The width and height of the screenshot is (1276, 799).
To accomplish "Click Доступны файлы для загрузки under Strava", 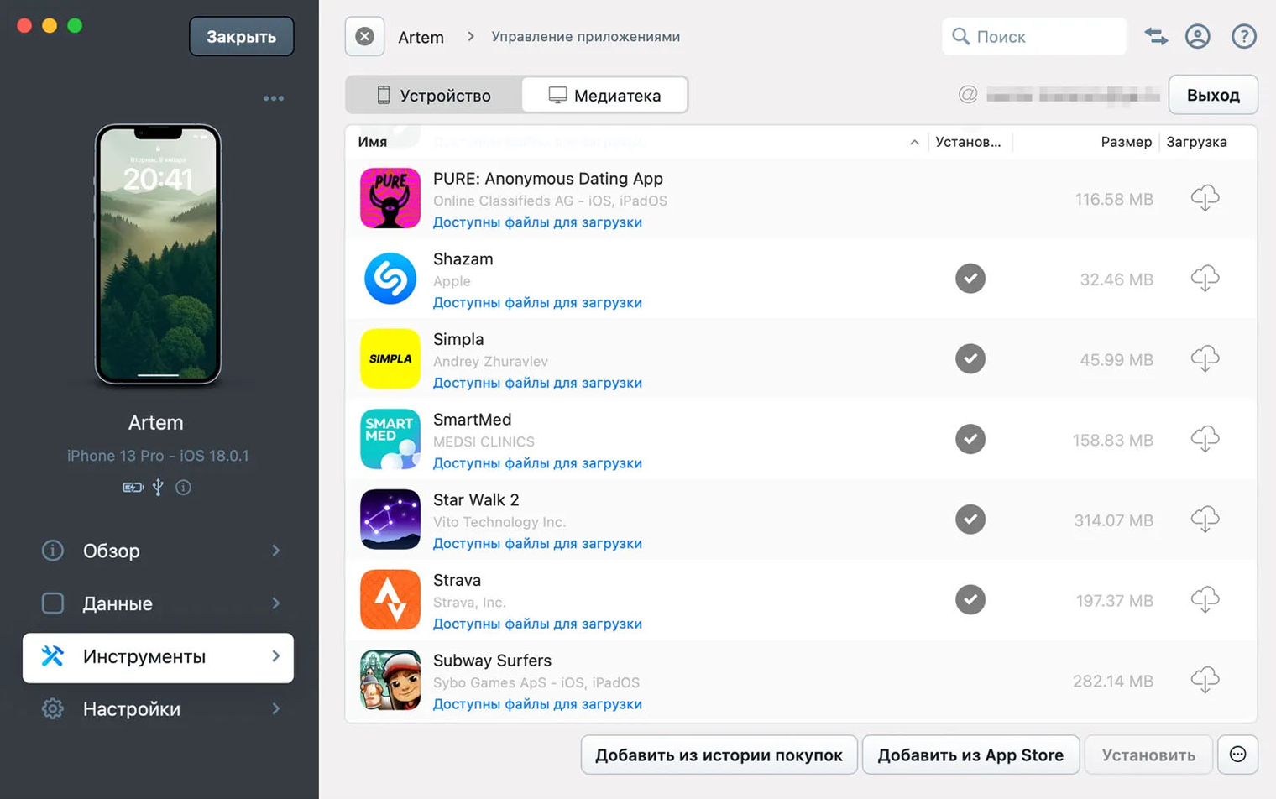I will tap(537, 624).
